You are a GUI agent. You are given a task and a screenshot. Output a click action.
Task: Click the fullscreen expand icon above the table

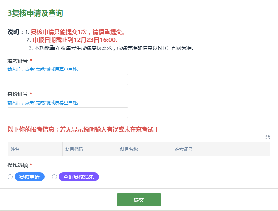tap(267, 137)
